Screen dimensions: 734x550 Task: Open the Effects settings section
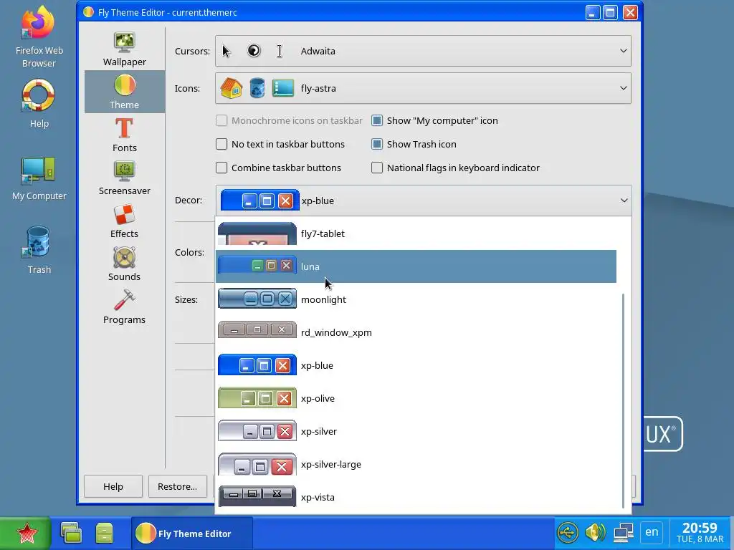point(125,221)
